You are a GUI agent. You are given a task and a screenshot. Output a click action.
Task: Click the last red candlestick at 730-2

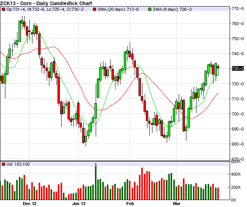218,67
